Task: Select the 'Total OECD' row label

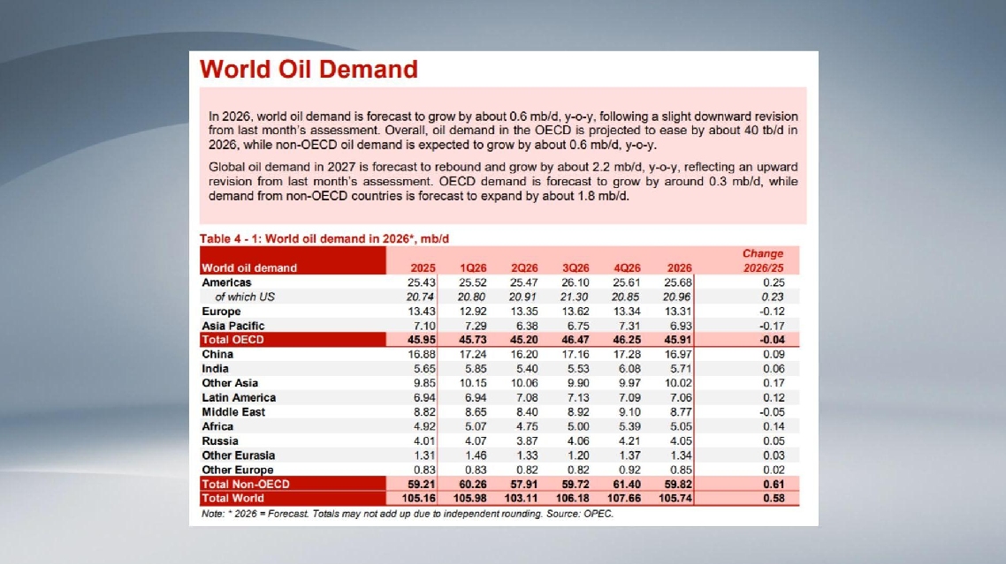Action: [232, 340]
